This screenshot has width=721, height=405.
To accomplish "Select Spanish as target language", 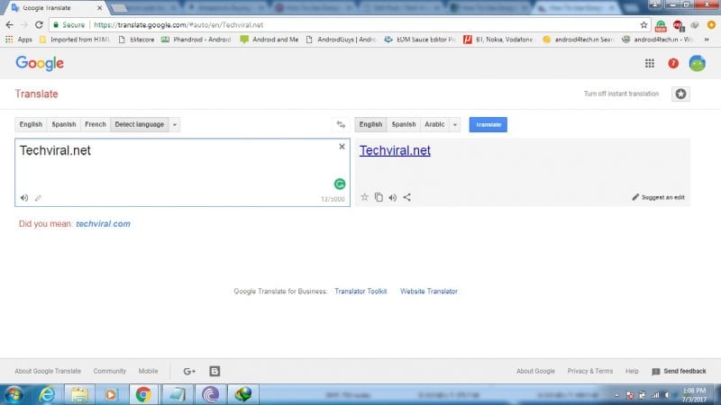I will point(403,124).
